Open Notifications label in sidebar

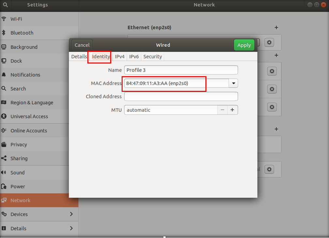tap(25, 75)
